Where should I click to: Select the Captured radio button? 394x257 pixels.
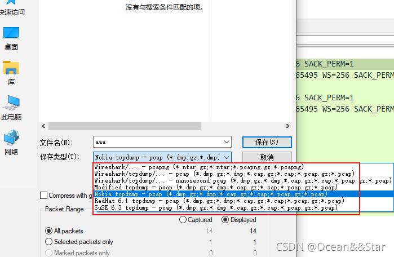pos(183,220)
